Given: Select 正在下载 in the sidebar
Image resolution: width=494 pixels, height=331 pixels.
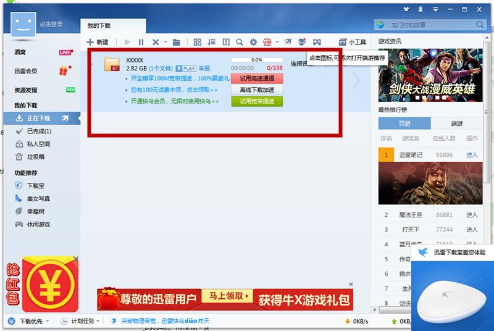Looking at the screenshot, I should pyautogui.click(x=42, y=119).
